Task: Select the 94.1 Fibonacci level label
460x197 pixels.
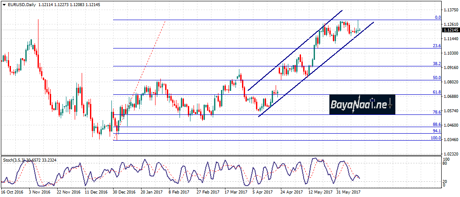Action: 436,131
